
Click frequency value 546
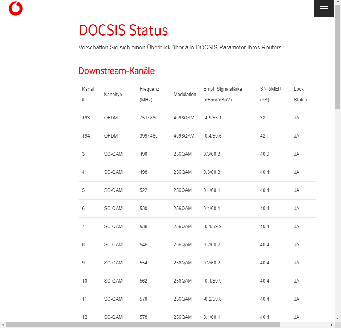[x=143, y=244]
